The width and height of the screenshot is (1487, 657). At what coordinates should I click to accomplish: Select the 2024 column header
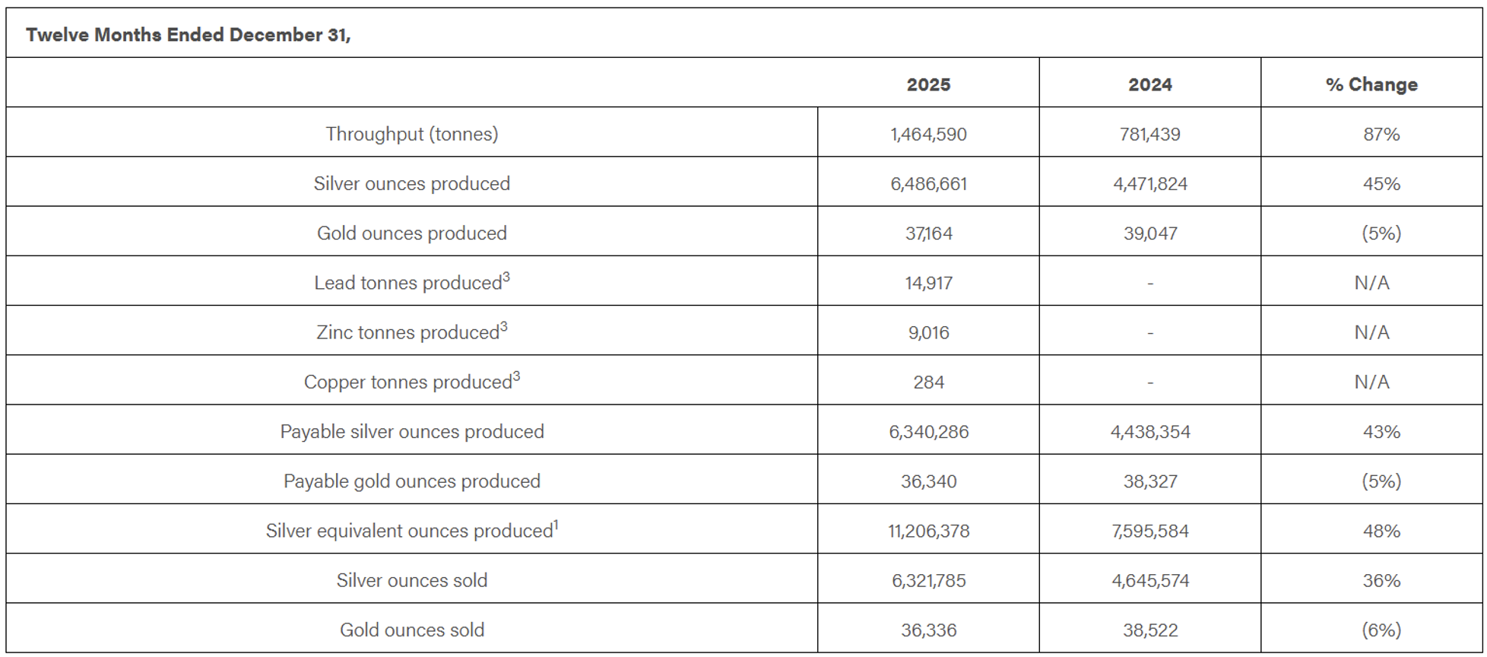tap(1149, 84)
